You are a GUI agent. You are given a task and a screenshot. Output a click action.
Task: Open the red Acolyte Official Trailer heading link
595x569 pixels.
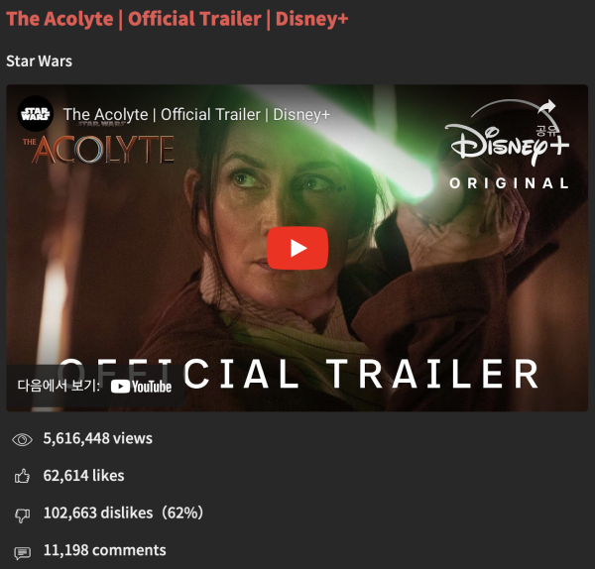click(178, 19)
